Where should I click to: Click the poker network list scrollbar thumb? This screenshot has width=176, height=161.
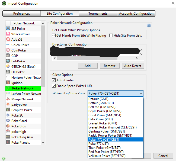pyautogui.click(x=43, y=56)
